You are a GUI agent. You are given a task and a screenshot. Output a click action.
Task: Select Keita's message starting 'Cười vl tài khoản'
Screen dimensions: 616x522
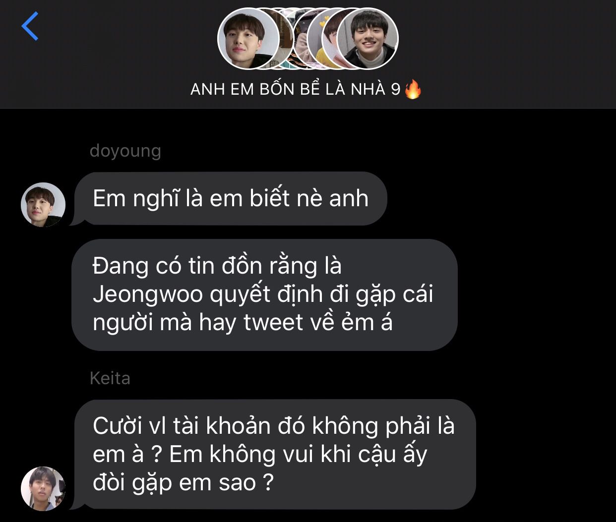coord(274,455)
